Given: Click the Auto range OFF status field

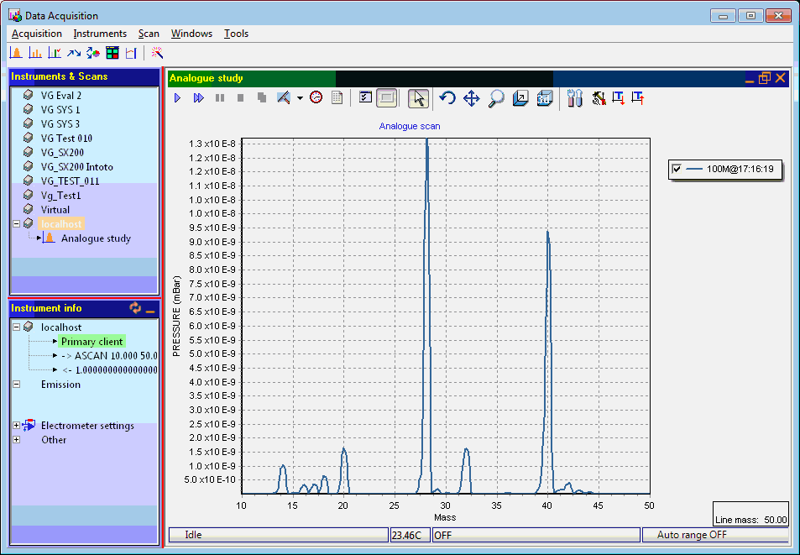Looking at the screenshot, I should pyautogui.click(x=692, y=535).
